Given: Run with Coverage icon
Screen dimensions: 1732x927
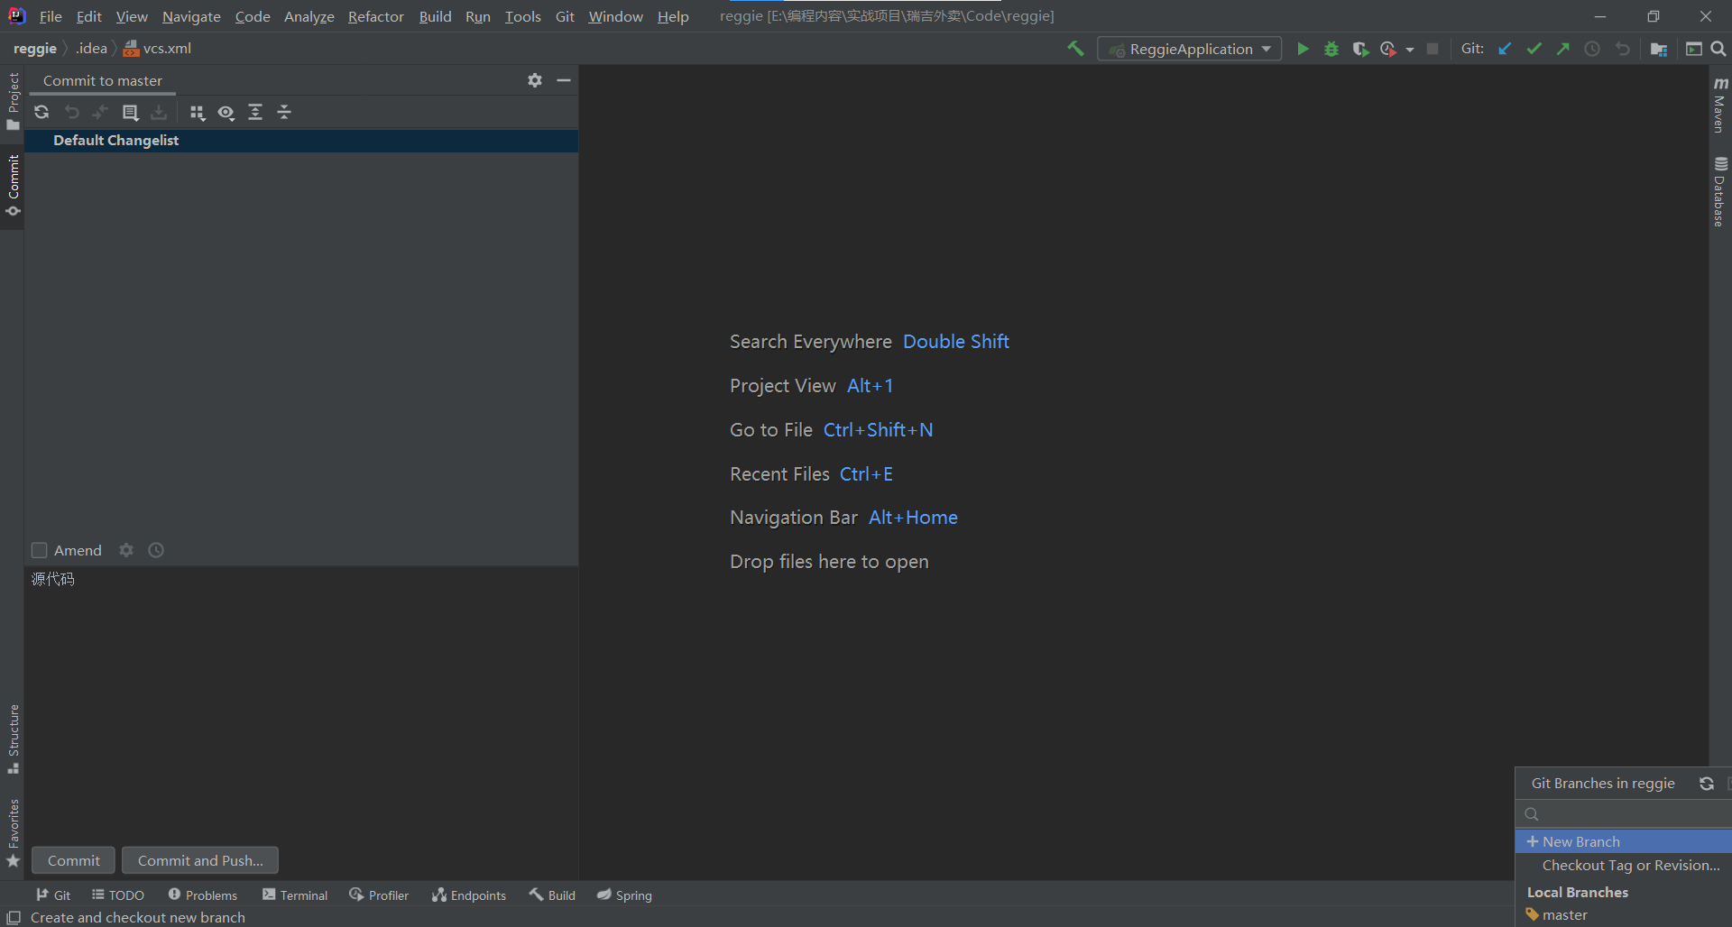Looking at the screenshot, I should (x=1360, y=49).
